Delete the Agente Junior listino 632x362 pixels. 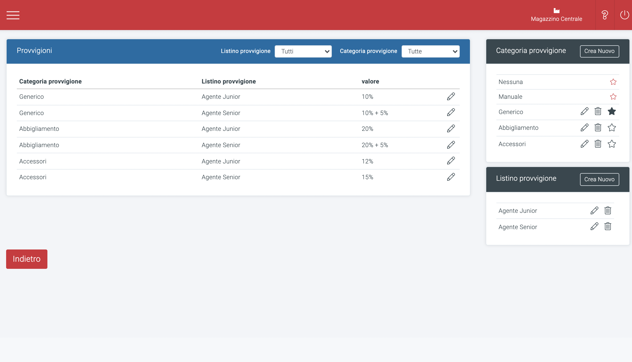coord(608,211)
